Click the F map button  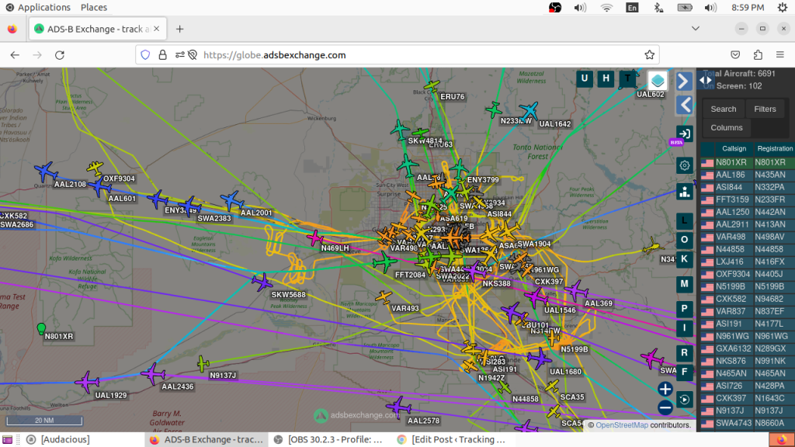[684, 372]
